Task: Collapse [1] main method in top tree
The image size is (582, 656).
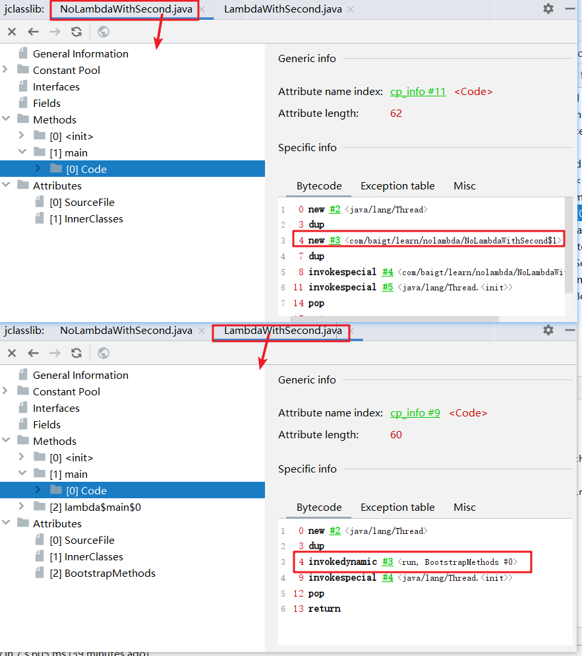Action: [22, 151]
